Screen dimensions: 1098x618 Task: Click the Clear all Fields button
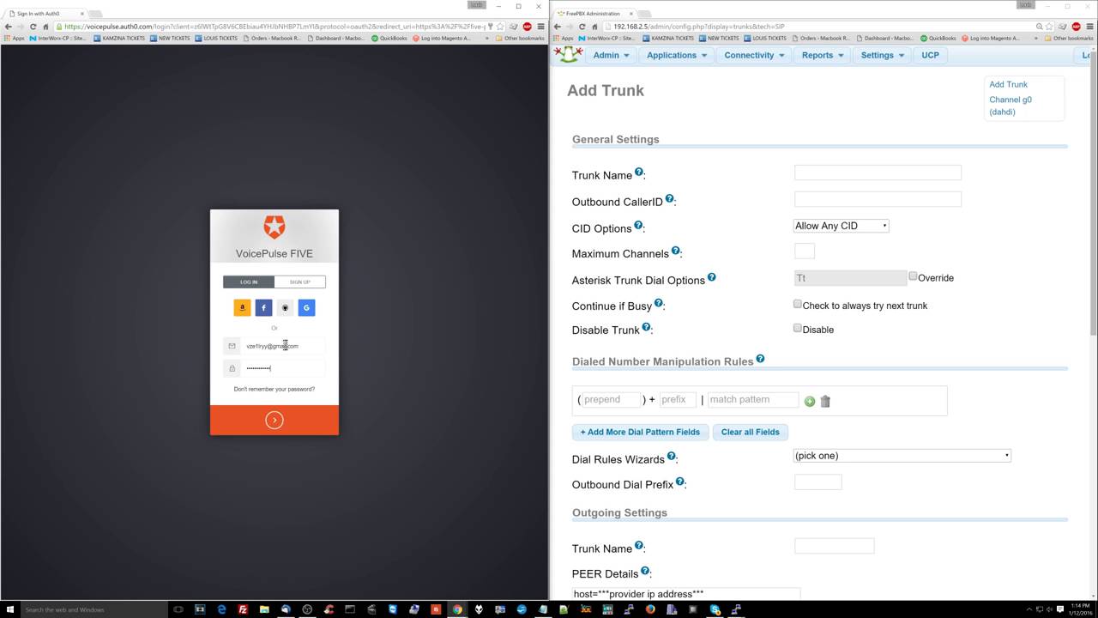(751, 432)
